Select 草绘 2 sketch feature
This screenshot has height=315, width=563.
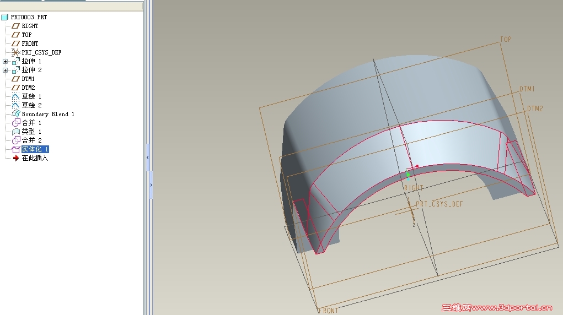point(31,105)
